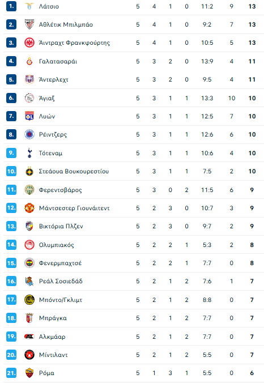Select the rank 20 badge for Μίντιλαντ
264x383 pixels.
click(11, 355)
